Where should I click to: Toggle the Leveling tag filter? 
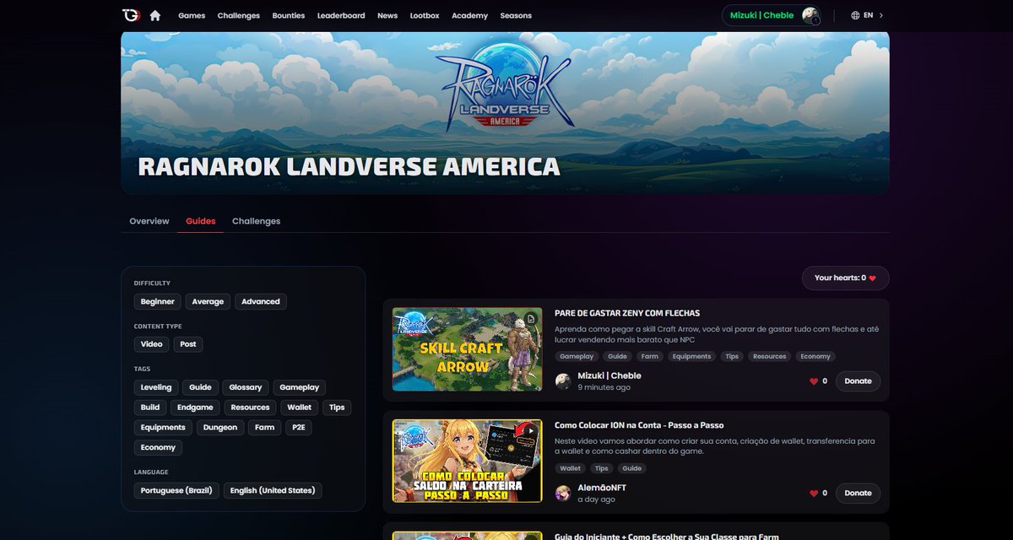(156, 387)
